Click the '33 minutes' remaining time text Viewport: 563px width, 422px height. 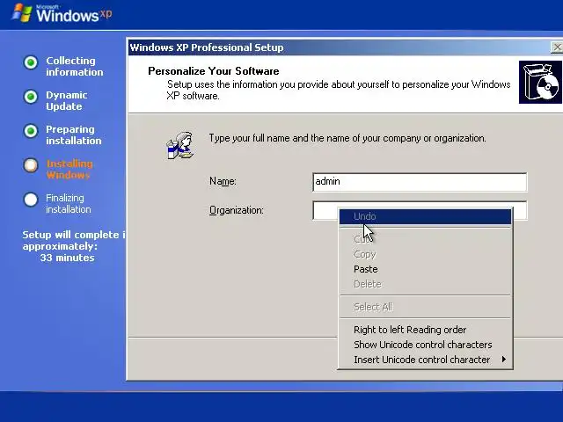[67, 258]
